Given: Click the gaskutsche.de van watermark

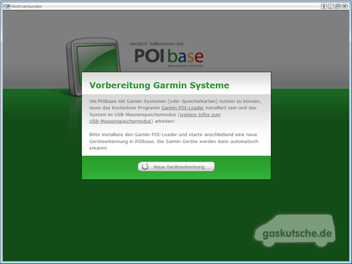Looking at the screenshot, I should (x=295, y=230).
